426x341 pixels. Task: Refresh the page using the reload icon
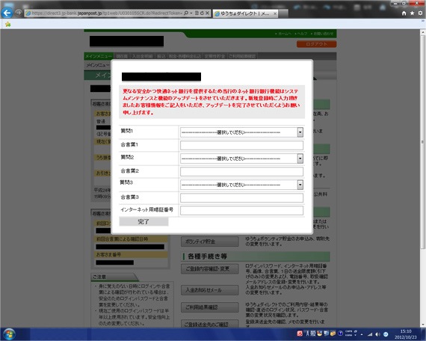point(202,13)
